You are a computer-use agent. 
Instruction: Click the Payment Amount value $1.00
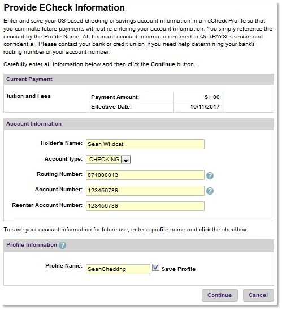pyautogui.click(x=212, y=97)
